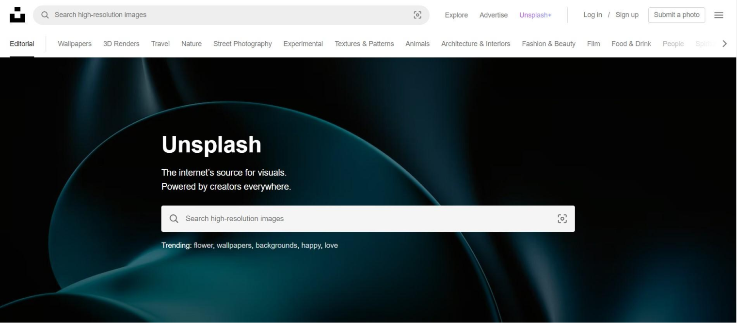Focus the hero search high-resolution images field
The width and height of the screenshot is (737, 323).
(368, 219)
